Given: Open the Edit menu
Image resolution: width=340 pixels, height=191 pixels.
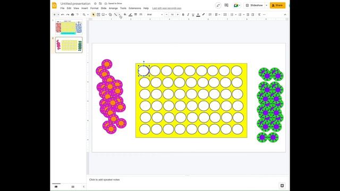Looking at the screenshot, I should pyautogui.click(x=69, y=8).
